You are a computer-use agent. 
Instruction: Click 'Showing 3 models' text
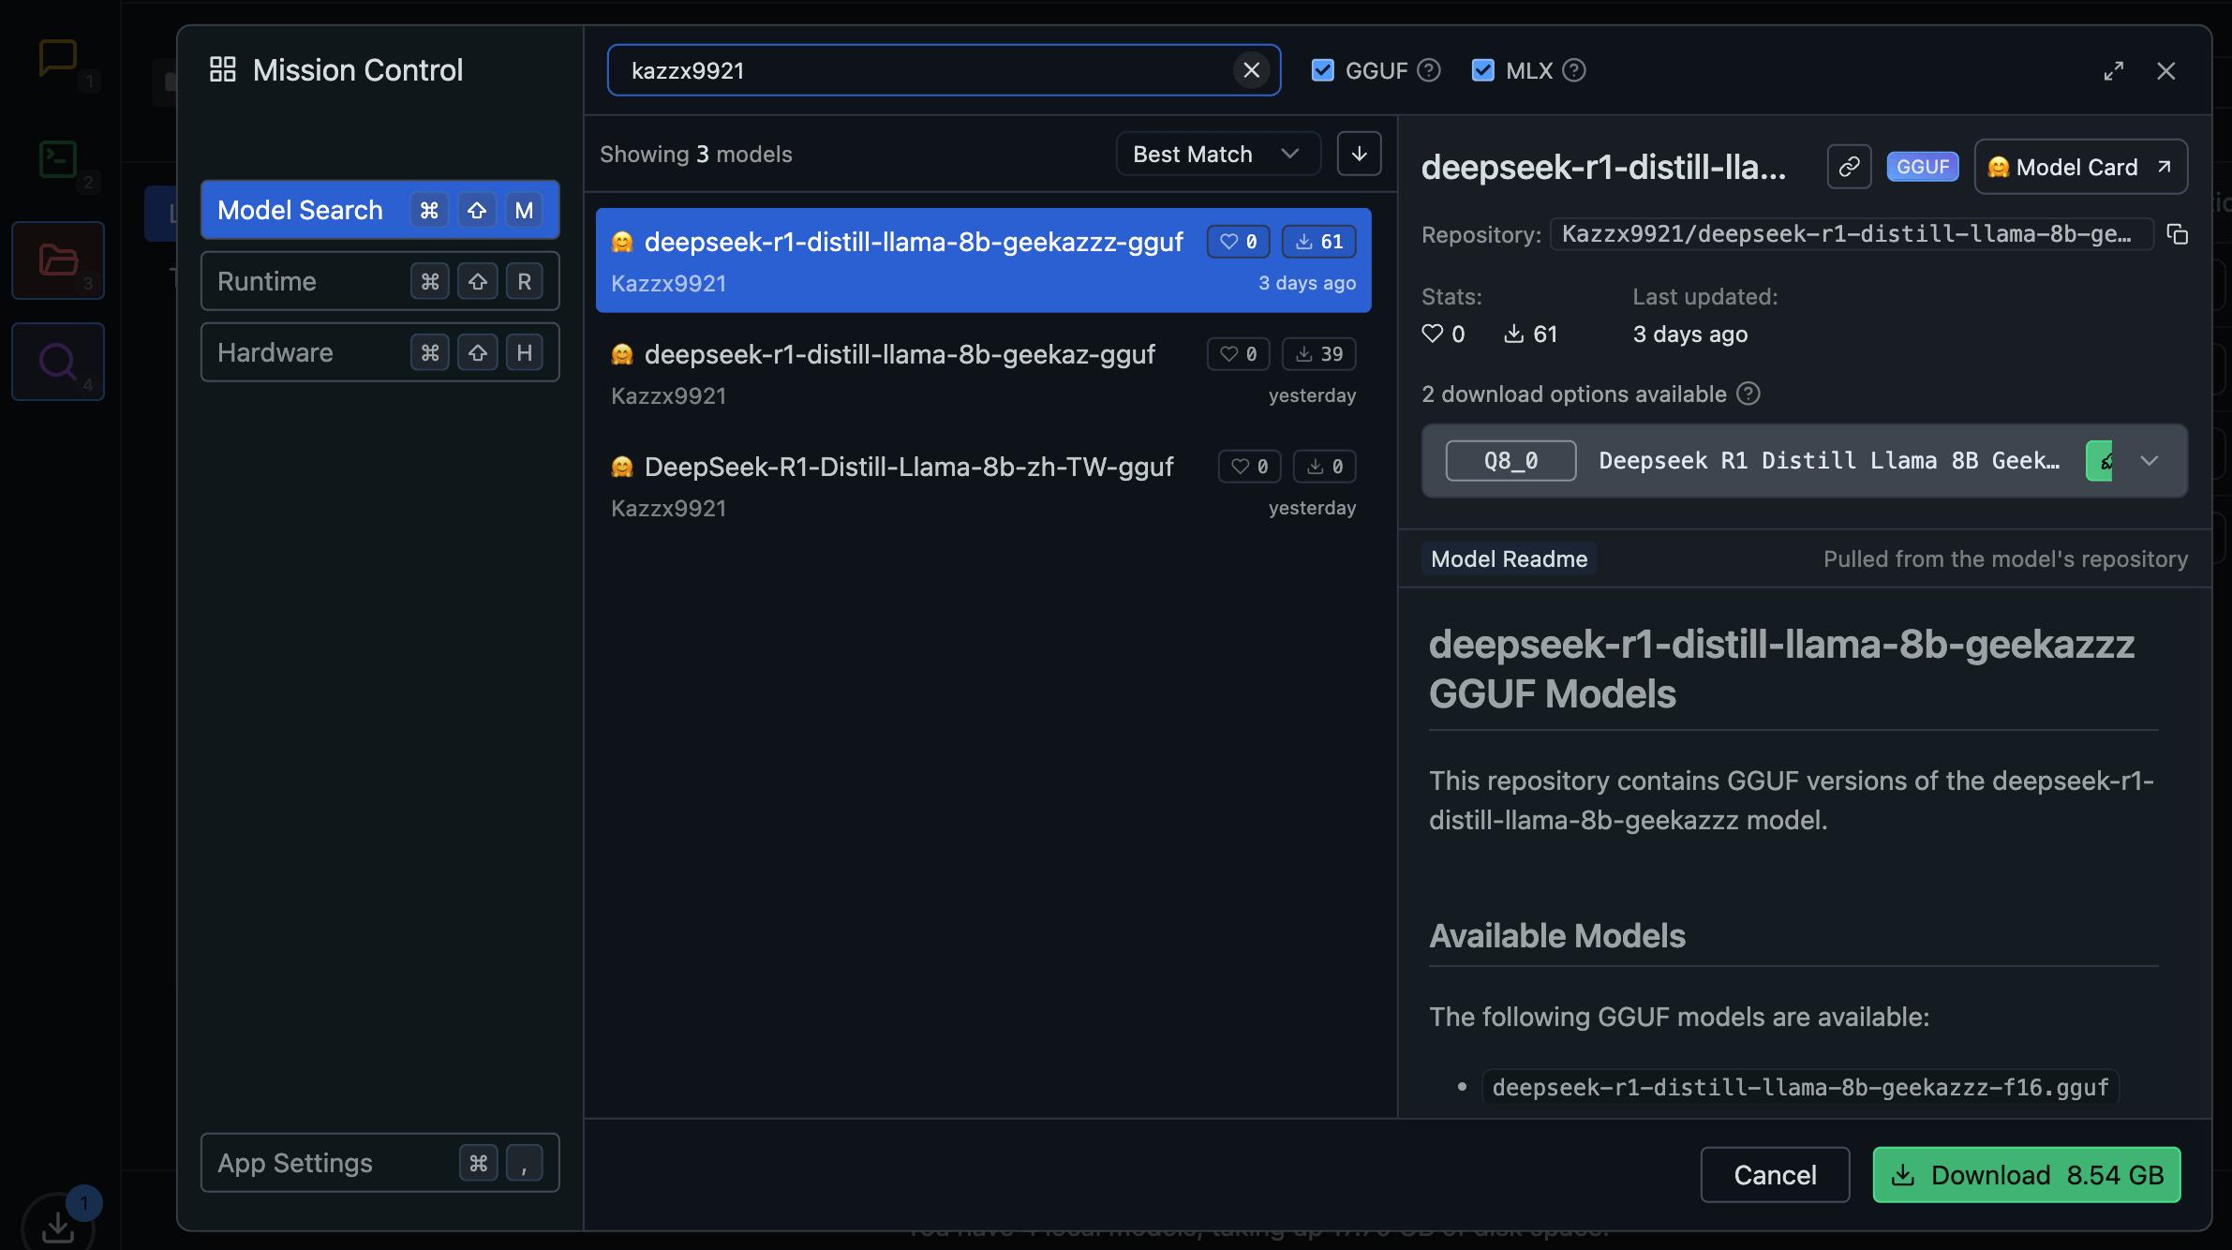click(x=696, y=155)
